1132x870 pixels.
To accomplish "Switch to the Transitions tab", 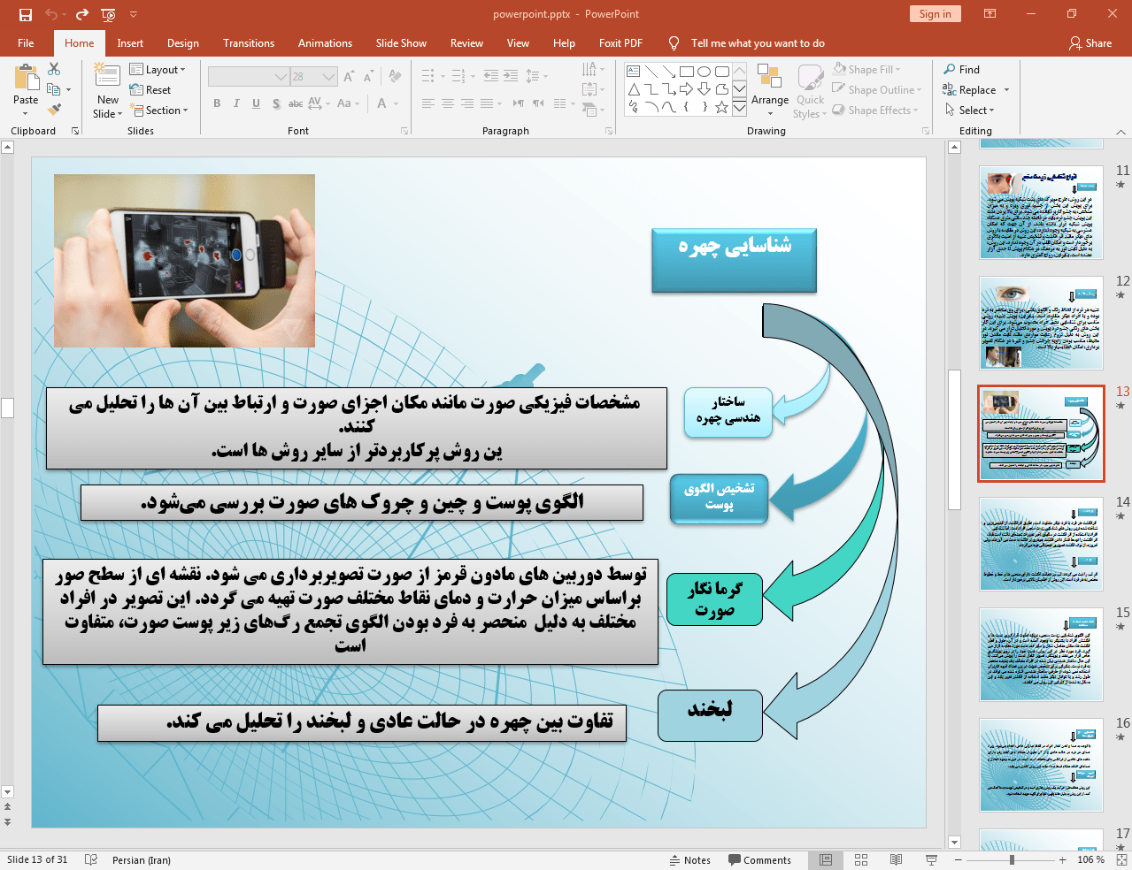I will point(249,42).
